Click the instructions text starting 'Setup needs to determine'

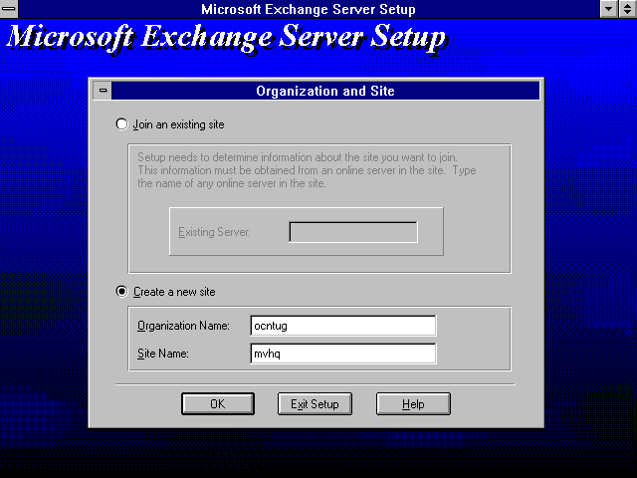(307, 170)
